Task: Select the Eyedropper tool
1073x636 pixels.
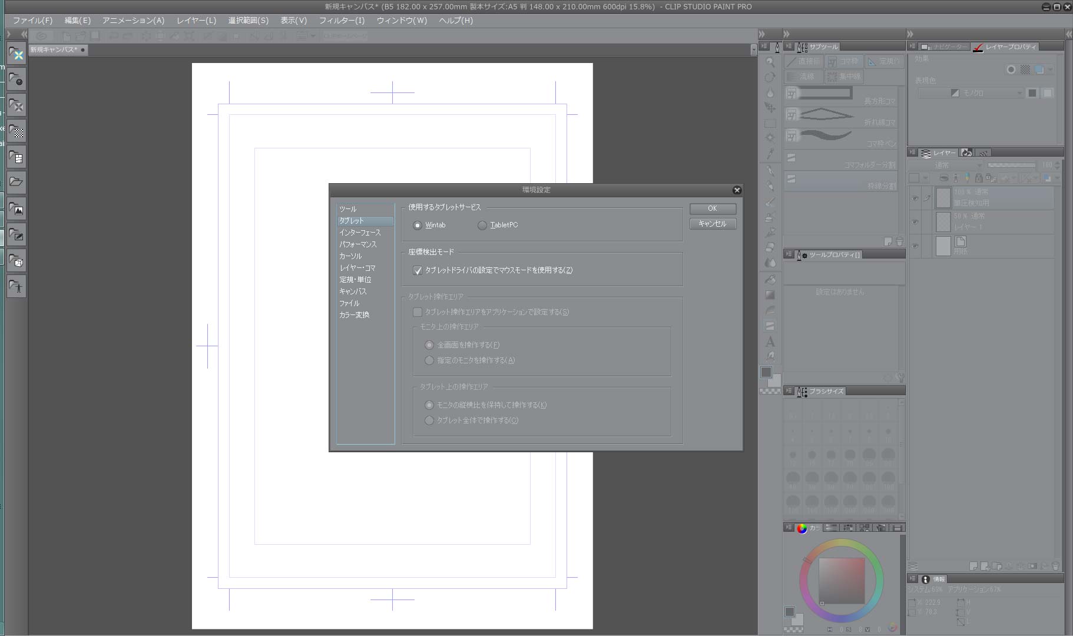Action: coord(770,154)
